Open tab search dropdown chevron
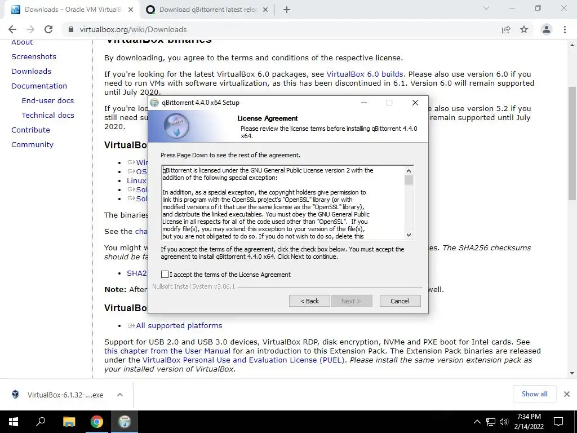Screen dimensions: 577x433 486,8
